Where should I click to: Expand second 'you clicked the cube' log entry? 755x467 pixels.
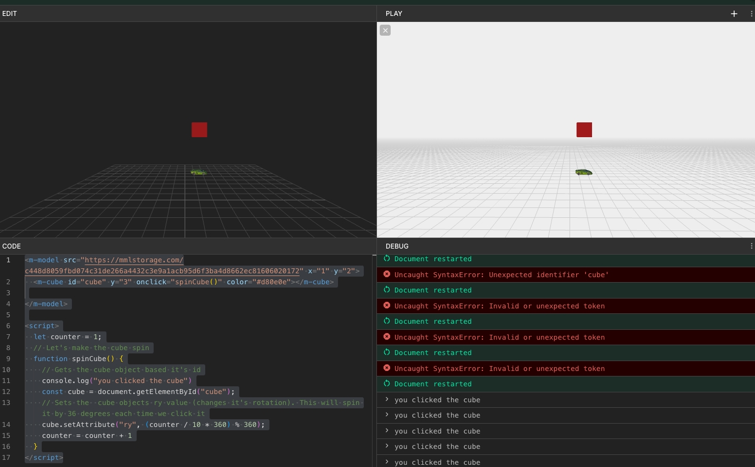click(x=387, y=415)
